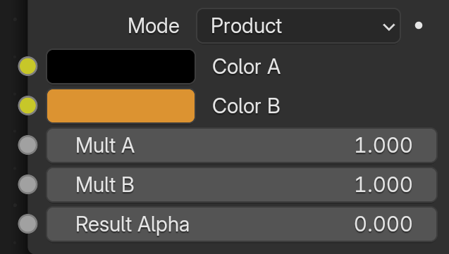Image resolution: width=449 pixels, height=254 pixels.
Task: Click the Product text in Mode selector
Action: coord(247,26)
